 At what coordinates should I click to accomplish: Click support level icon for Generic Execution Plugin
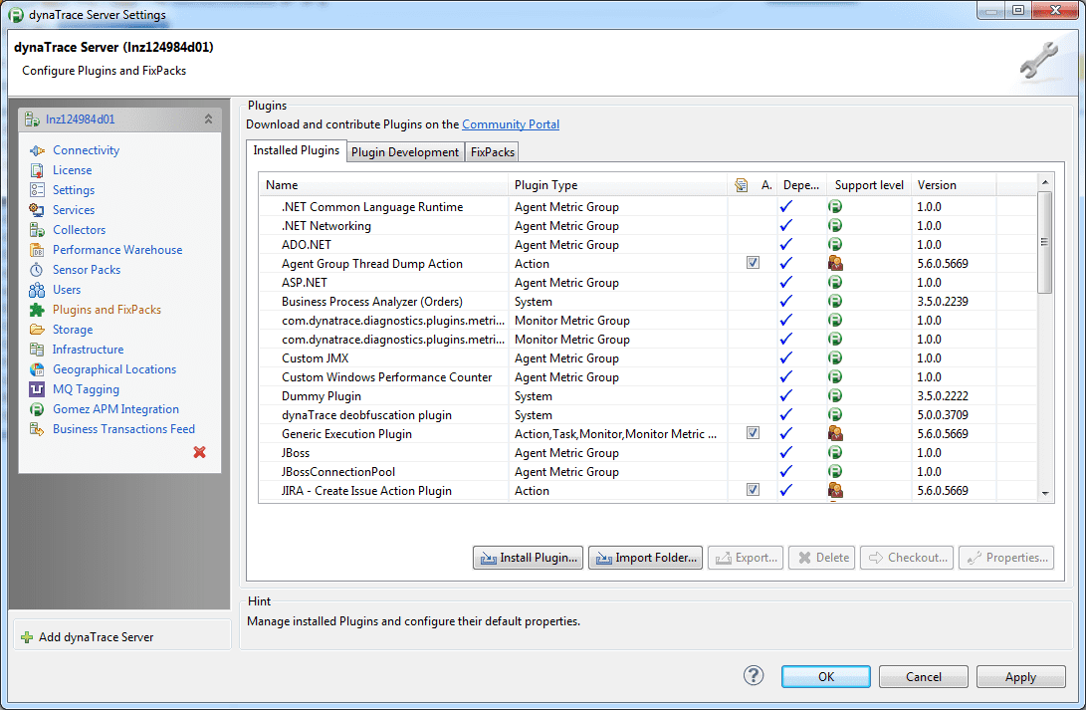coord(835,433)
